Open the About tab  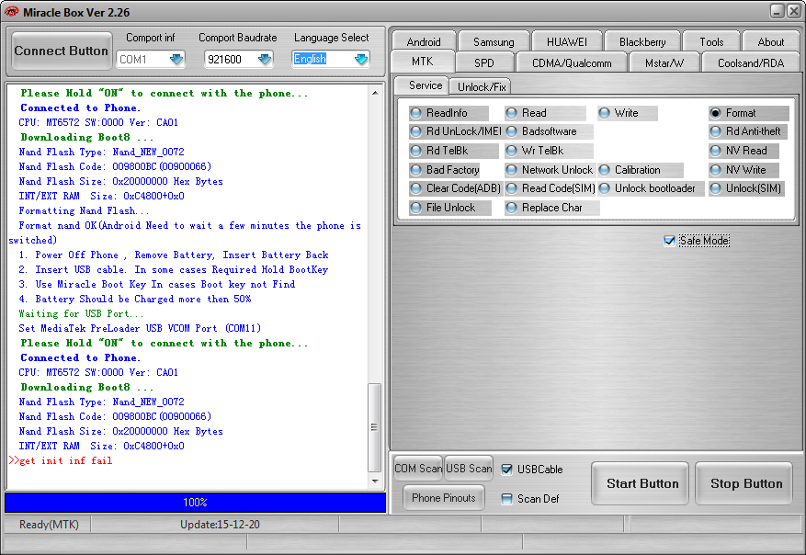pos(770,41)
